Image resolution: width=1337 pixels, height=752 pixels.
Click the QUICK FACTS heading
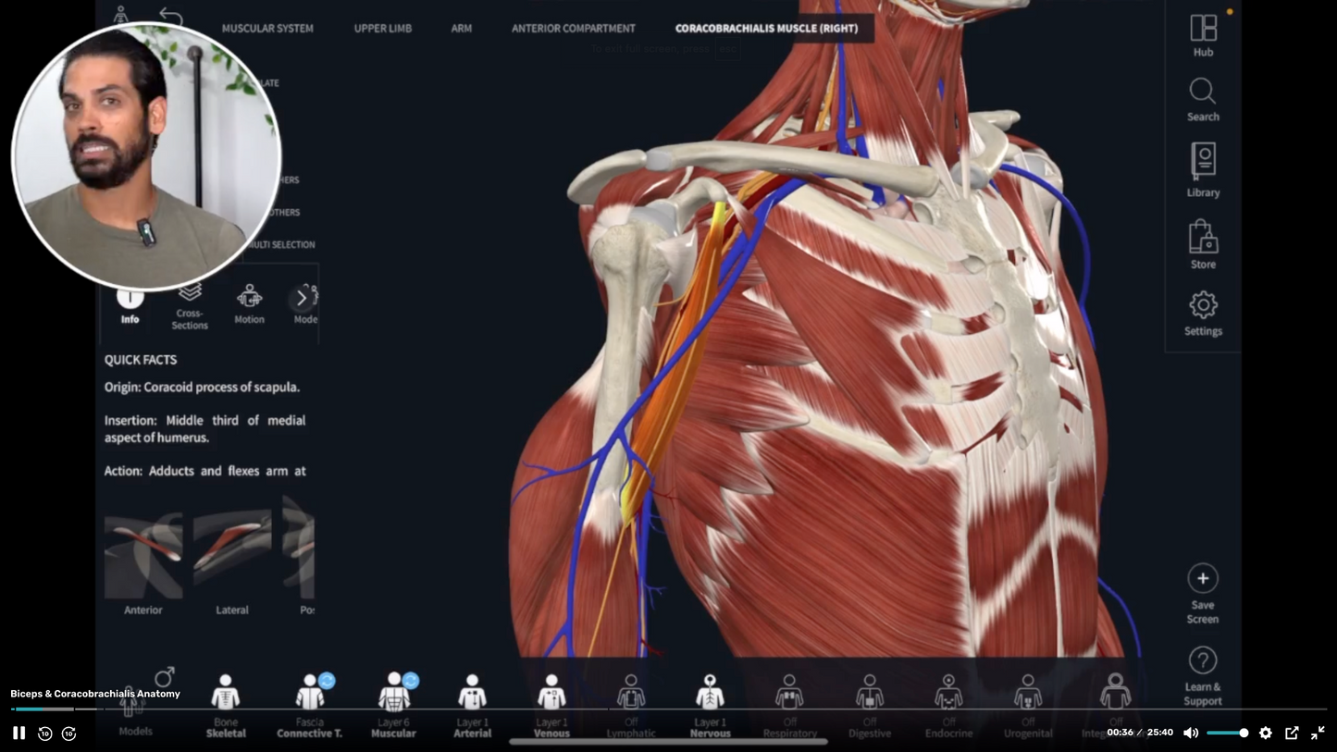141,360
